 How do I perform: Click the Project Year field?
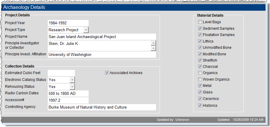[68, 23]
